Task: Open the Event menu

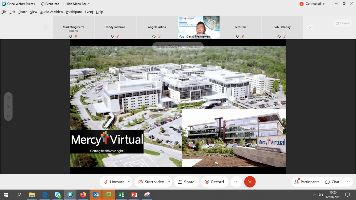Action: 89,12
